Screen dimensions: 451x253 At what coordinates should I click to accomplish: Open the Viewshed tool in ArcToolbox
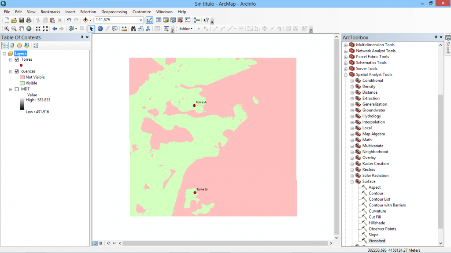(377, 241)
